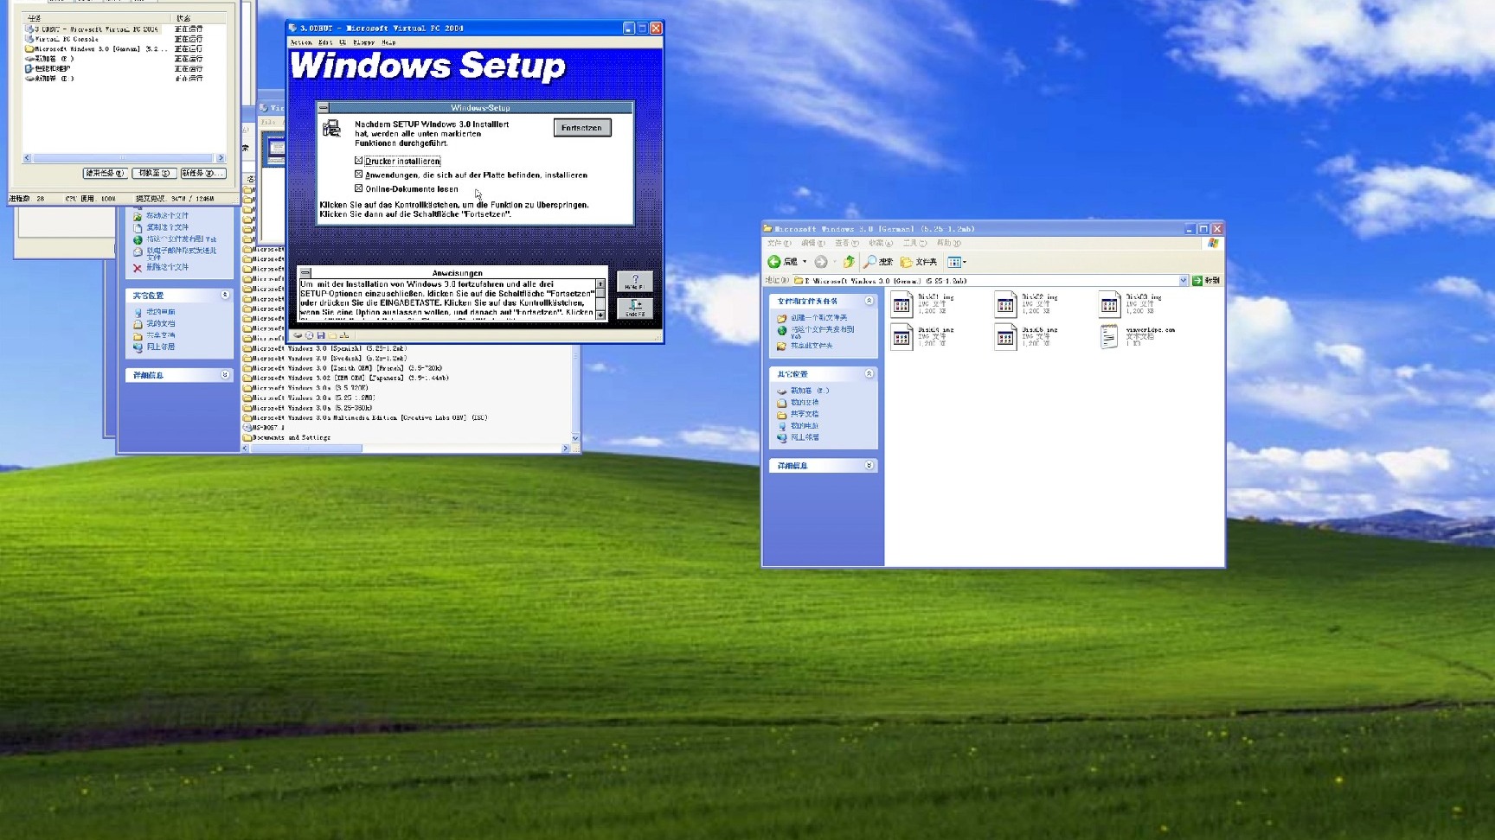
Task: Click the Anweisungen scrollbar up arrow
Action: (601, 284)
